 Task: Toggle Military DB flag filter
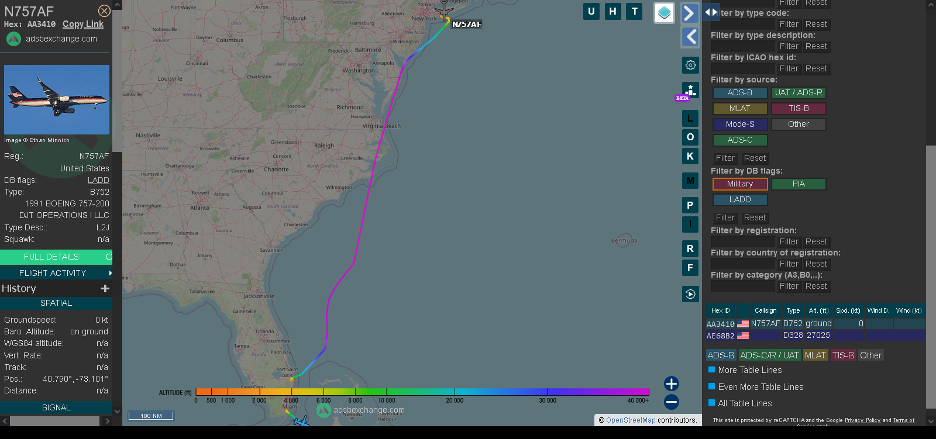[740, 184]
